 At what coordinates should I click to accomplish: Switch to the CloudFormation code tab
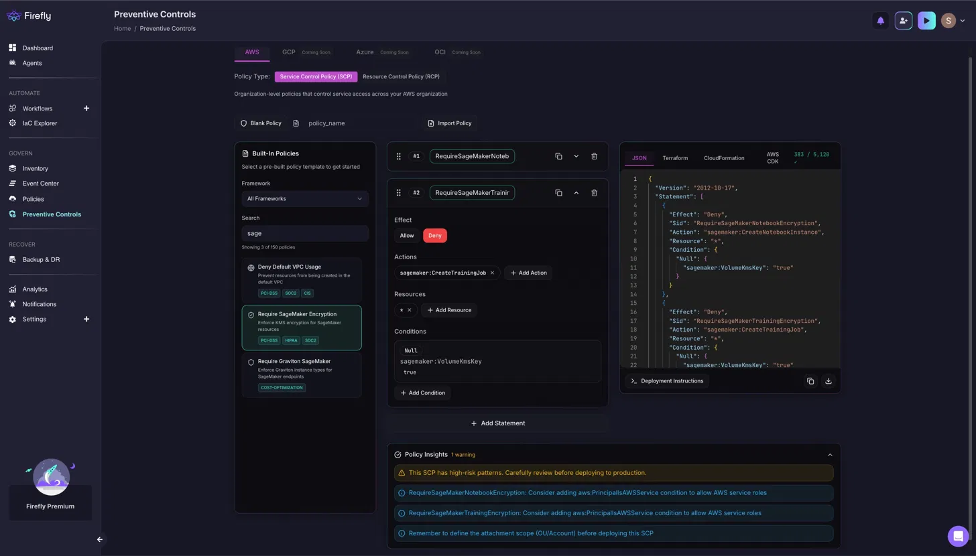click(x=724, y=159)
